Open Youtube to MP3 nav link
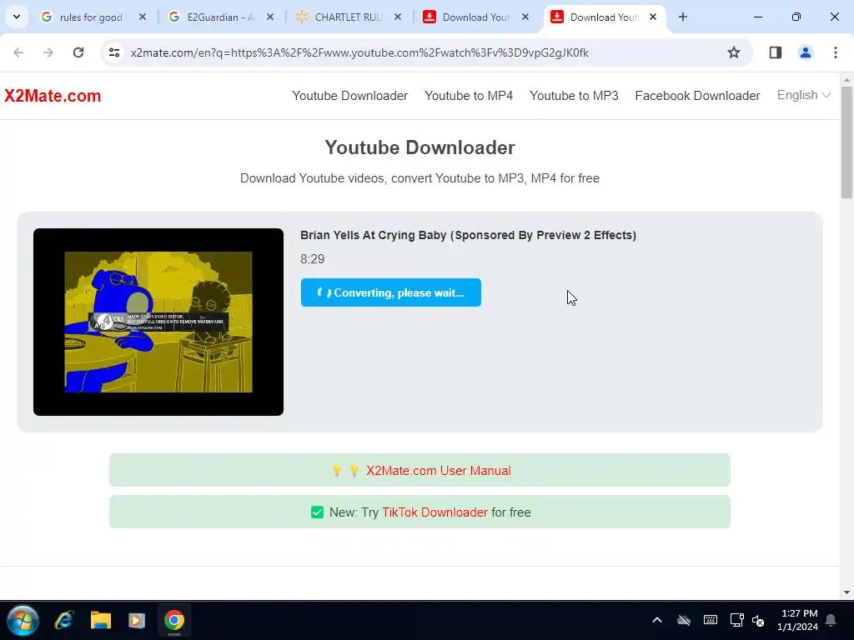Viewport: 854px width, 640px height. (x=574, y=96)
